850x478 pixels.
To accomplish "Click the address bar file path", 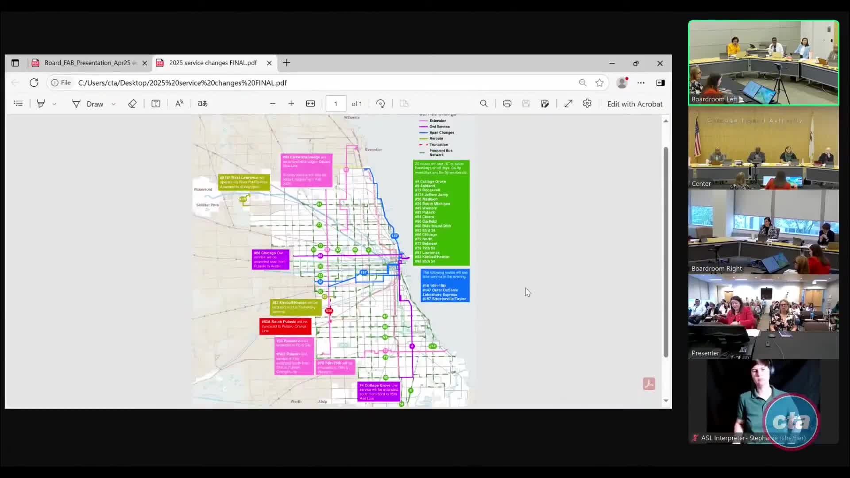I will 182,83.
